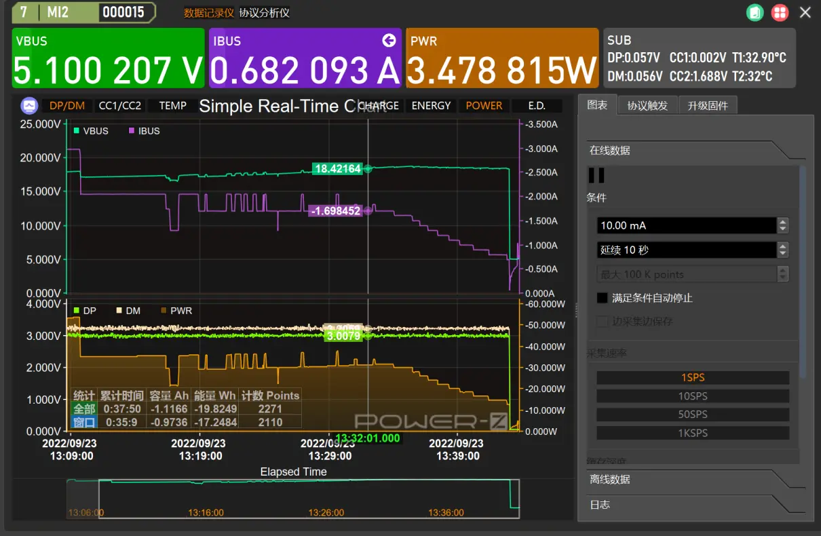Click the green document icon at top right
Viewport: 821px width, 536px height.
click(755, 12)
